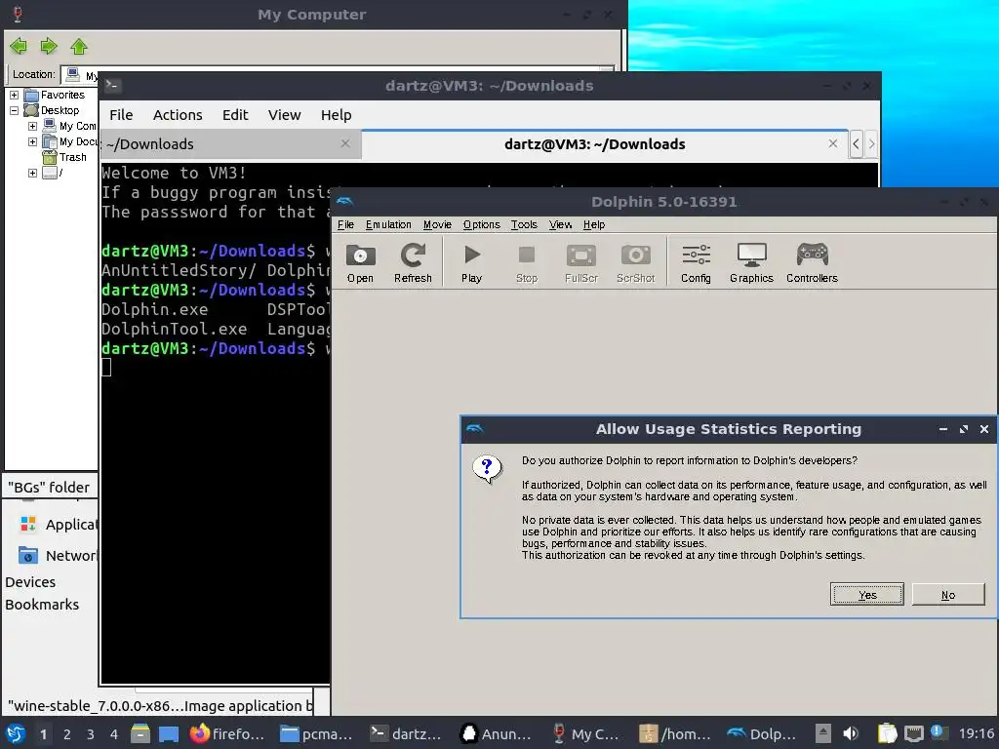Open Dolphin's Options menu
Screen dimensions: 999x749
481,225
